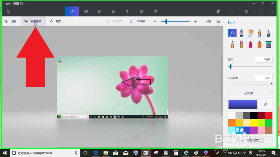
Task: Open the 2D shapes tool
Action: pyautogui.click(x=86, y=11)
